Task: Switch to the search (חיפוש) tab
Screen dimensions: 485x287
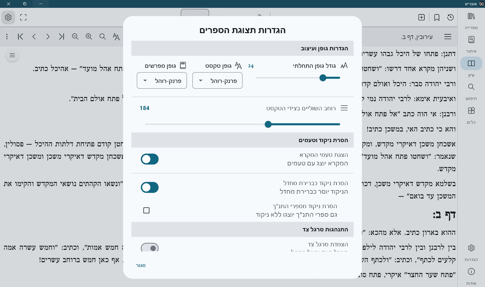Action: [x=471, y=87]
